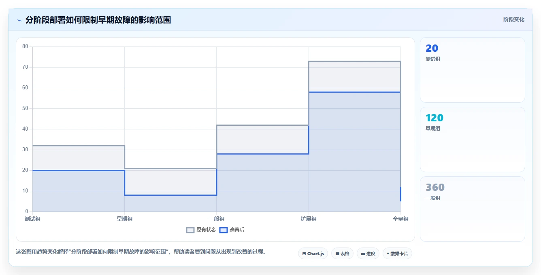Click the y-axis value 10

coord(25,191)
